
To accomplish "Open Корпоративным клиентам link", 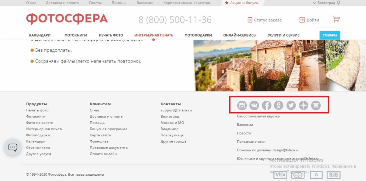I will (187, 3).
